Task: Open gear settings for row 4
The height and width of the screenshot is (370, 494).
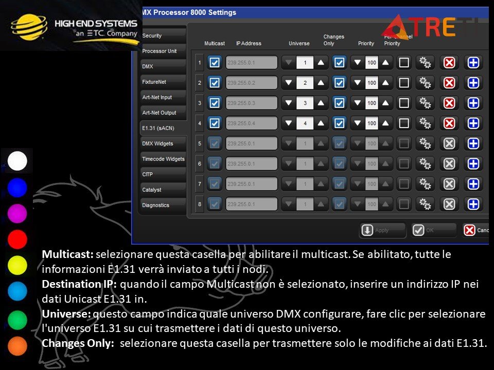Action: (x=425, y=123)
